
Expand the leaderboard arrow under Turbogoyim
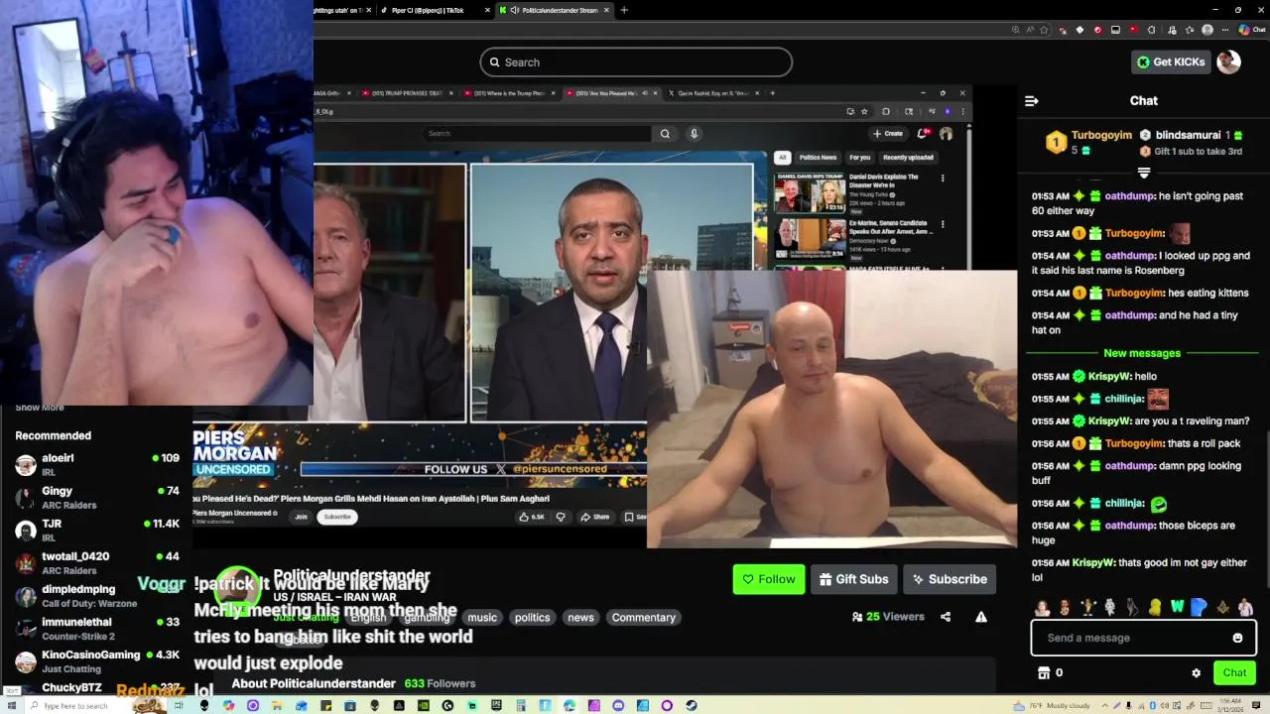[x=1143, y=173]
